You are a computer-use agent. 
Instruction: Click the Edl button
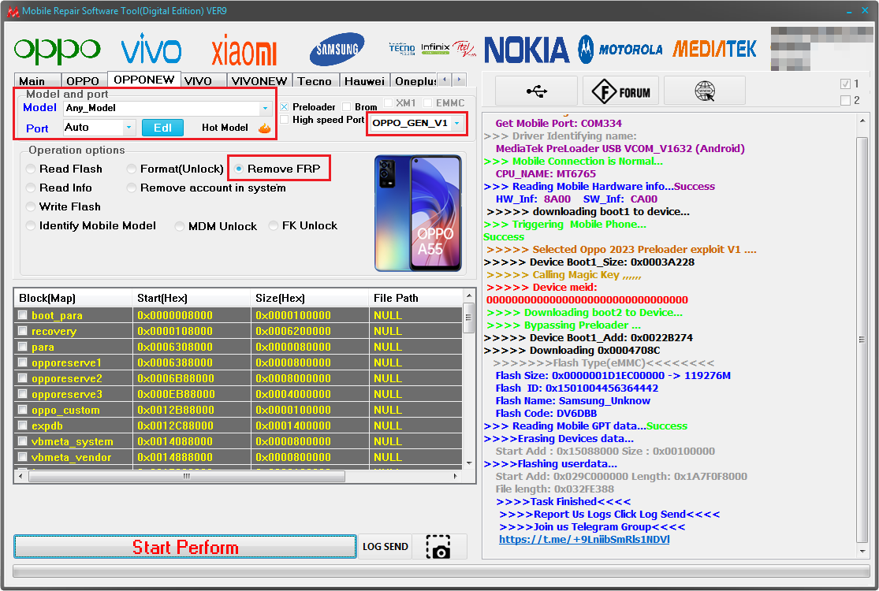162,128
